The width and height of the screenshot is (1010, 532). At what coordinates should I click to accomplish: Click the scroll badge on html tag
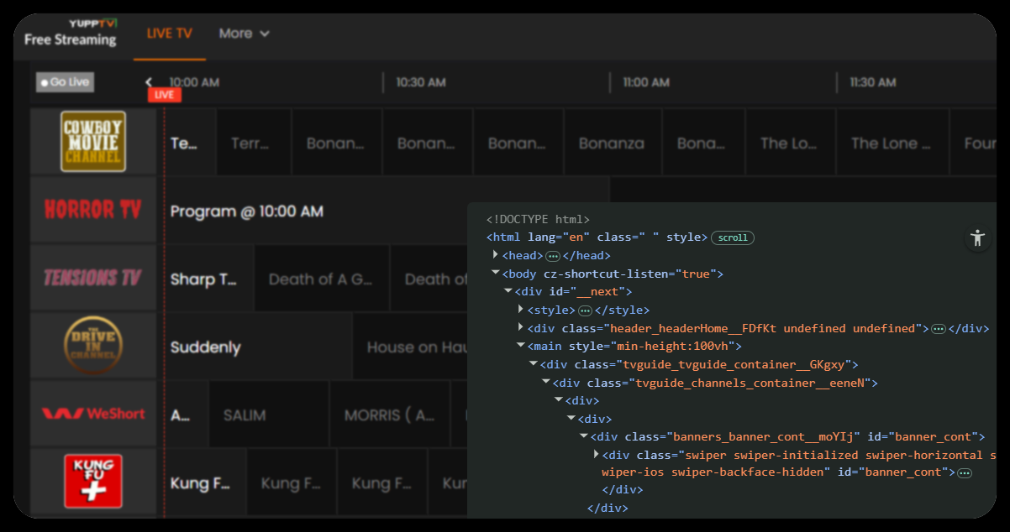coord(732,237)
